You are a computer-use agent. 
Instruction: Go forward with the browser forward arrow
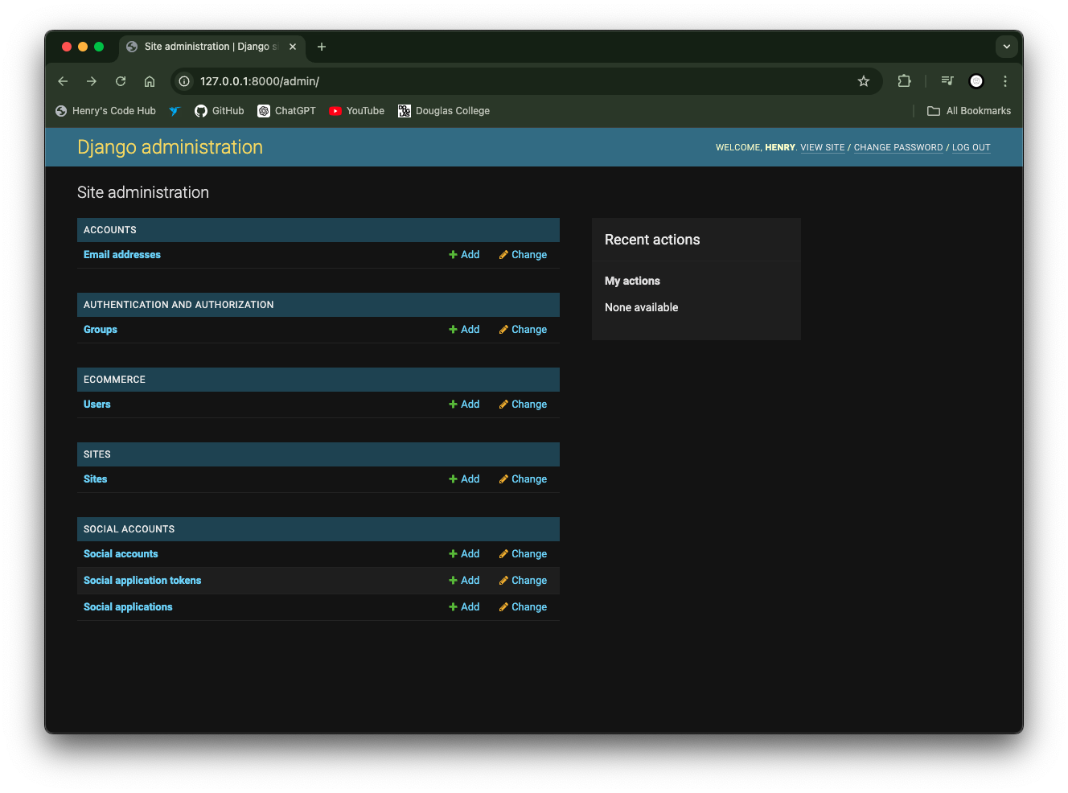click(92, 81)
